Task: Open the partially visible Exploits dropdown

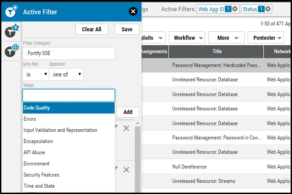Action: 153,38
